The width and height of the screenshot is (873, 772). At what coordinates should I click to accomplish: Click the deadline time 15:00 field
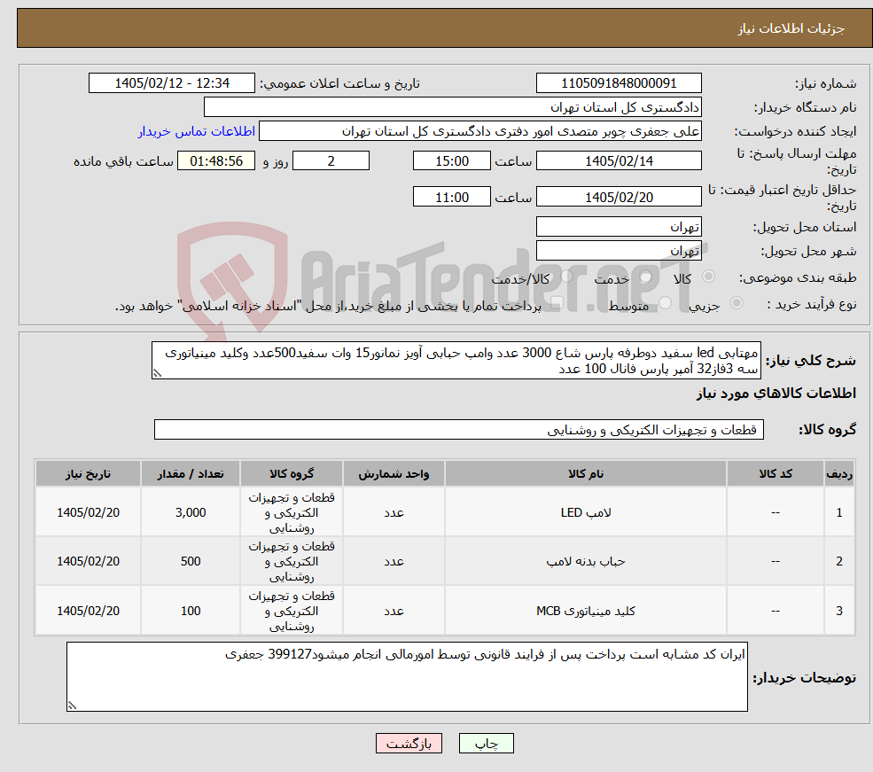click(x=451, y=160)
